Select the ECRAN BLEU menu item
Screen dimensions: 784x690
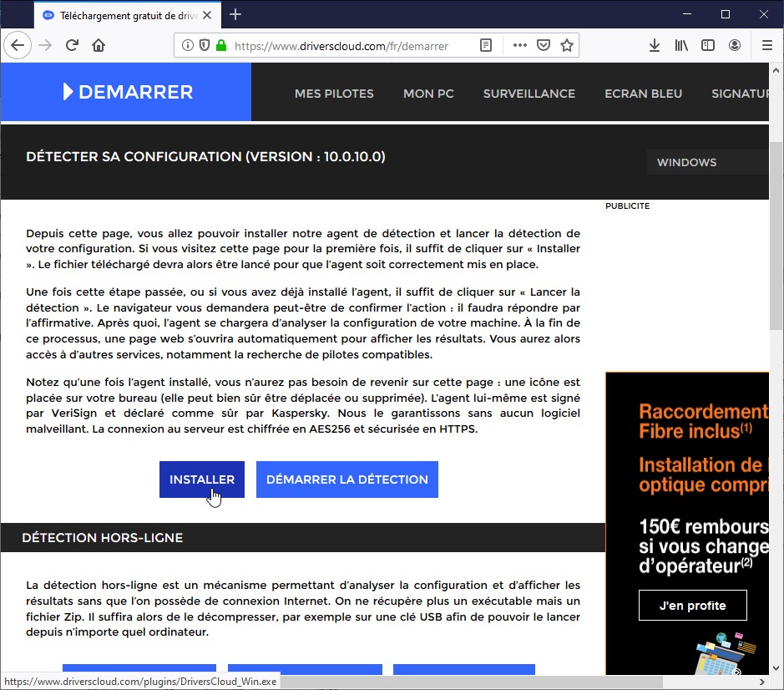(643, 94)
